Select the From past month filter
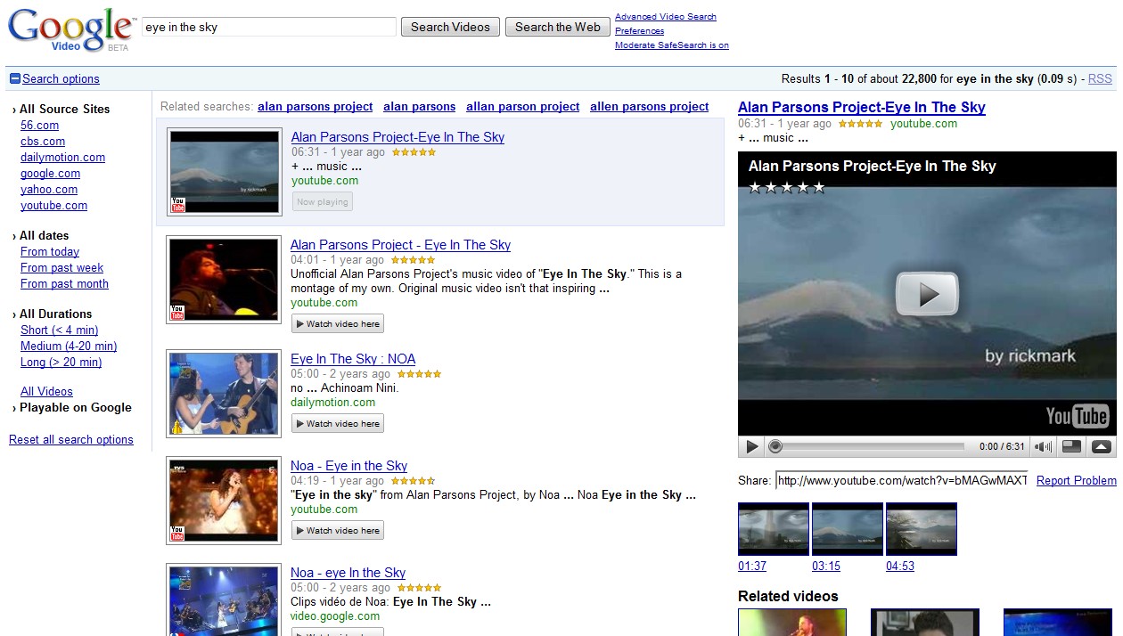Viewport: 1123px width, 636px height. click(64, 284)
